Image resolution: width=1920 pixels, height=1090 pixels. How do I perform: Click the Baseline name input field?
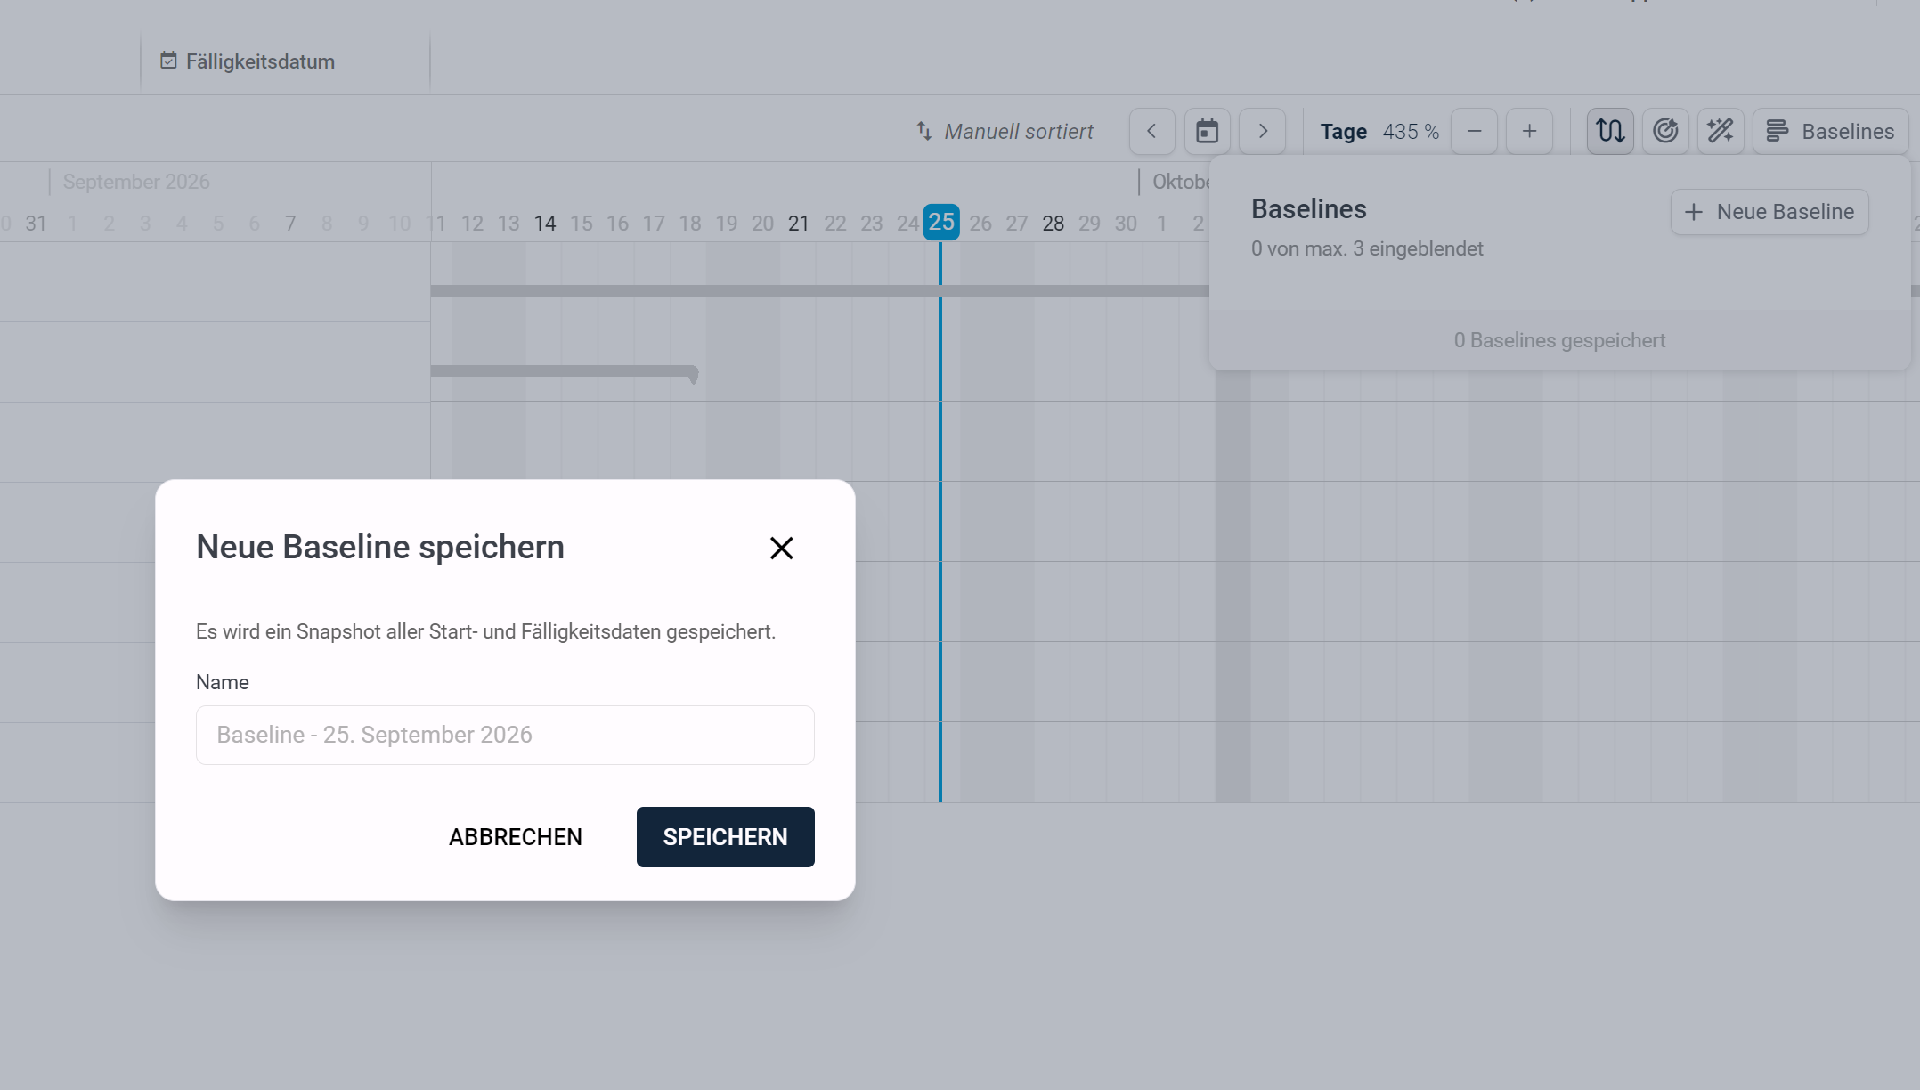point(505,735)
